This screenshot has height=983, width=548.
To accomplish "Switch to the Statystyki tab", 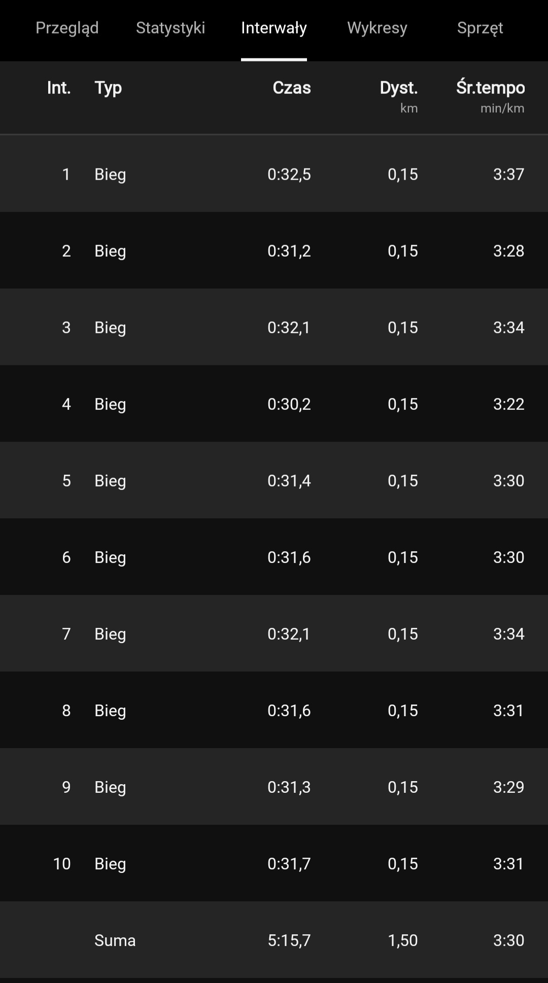I will click(x=170, y=28).
